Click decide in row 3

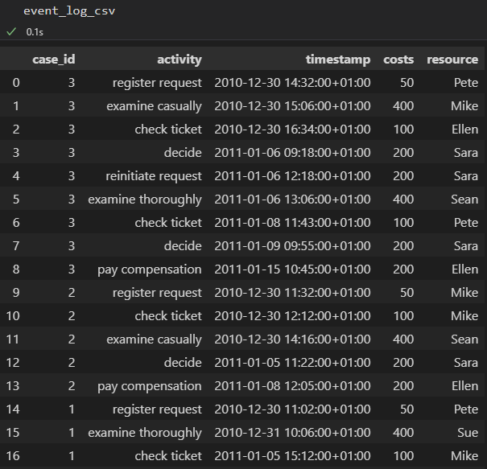183,153
